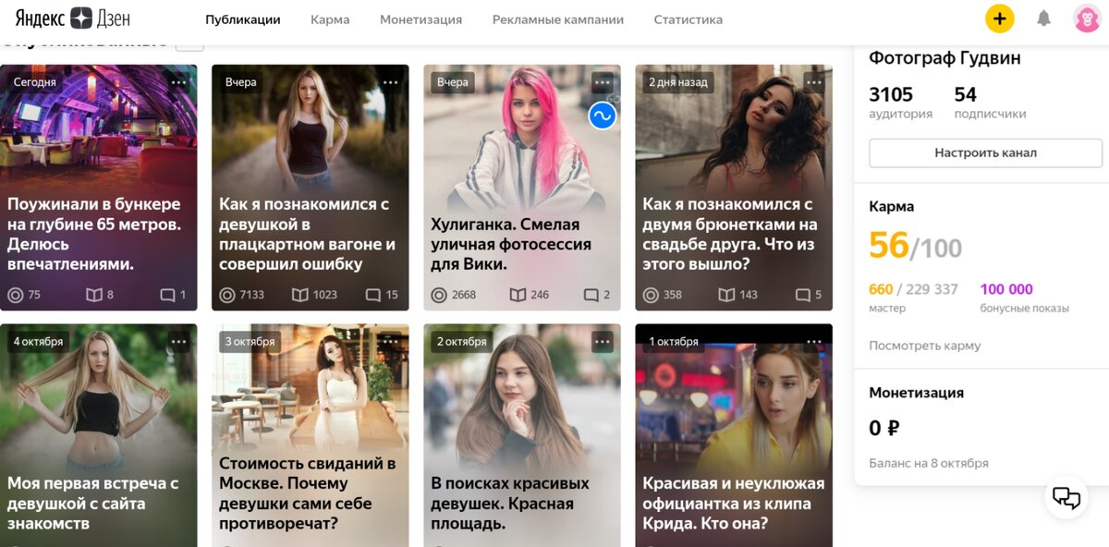Click the reads book icon showing 246
The width and height of the screenshot is (1109, 547).
pos(518,295)
